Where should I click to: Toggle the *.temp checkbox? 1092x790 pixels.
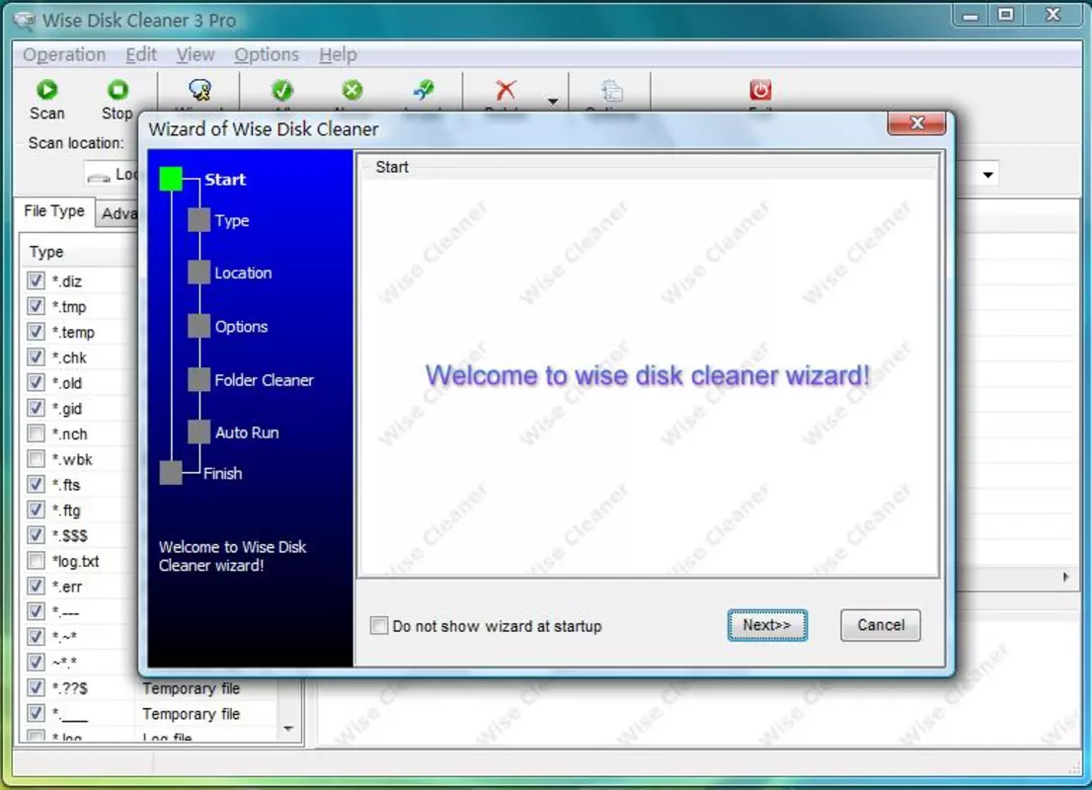click(36, 332)
